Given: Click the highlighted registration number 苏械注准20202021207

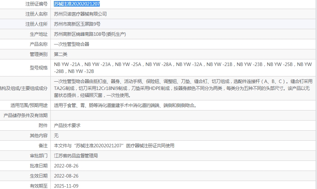Looking at the screenshot, I should (x=77, y=4).
